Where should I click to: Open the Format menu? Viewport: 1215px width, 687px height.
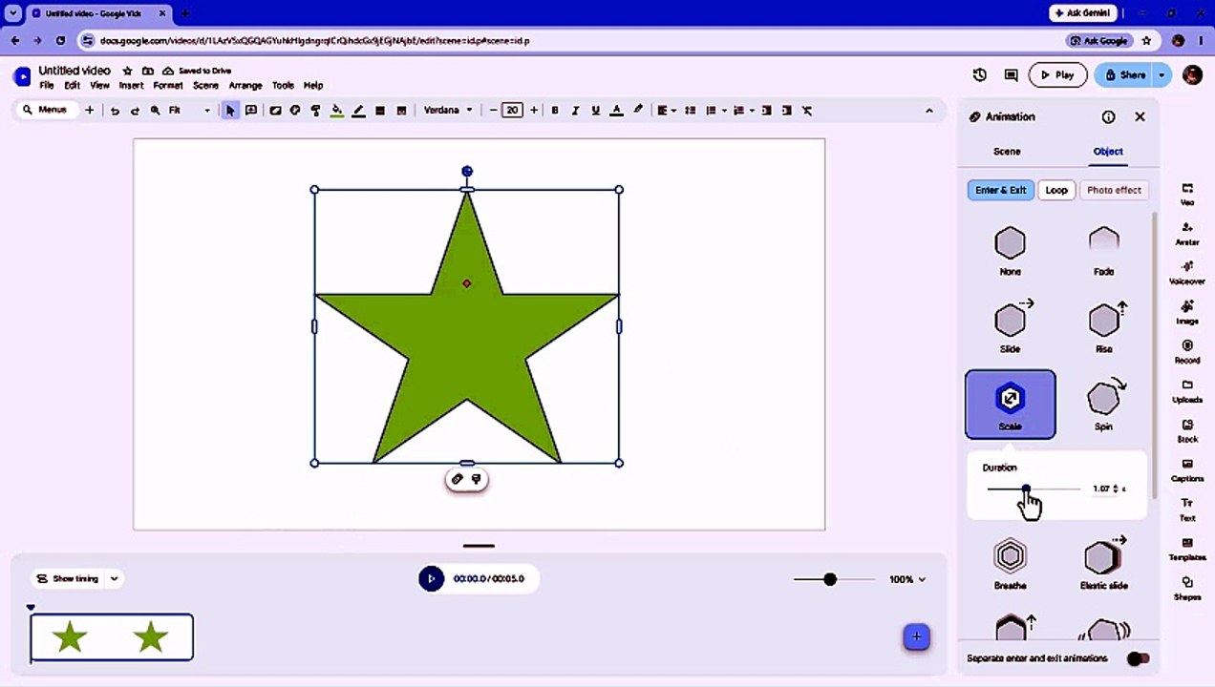168,86
